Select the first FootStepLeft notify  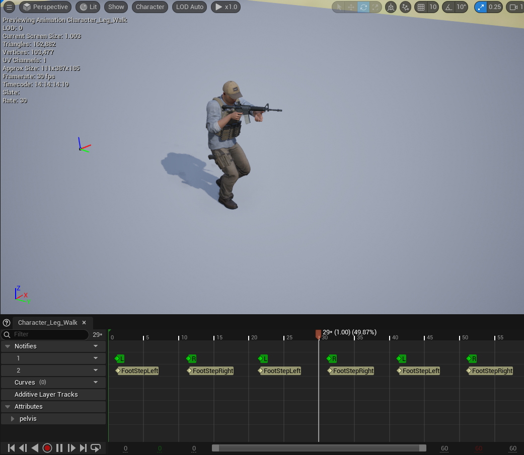[x=137, y=371]
